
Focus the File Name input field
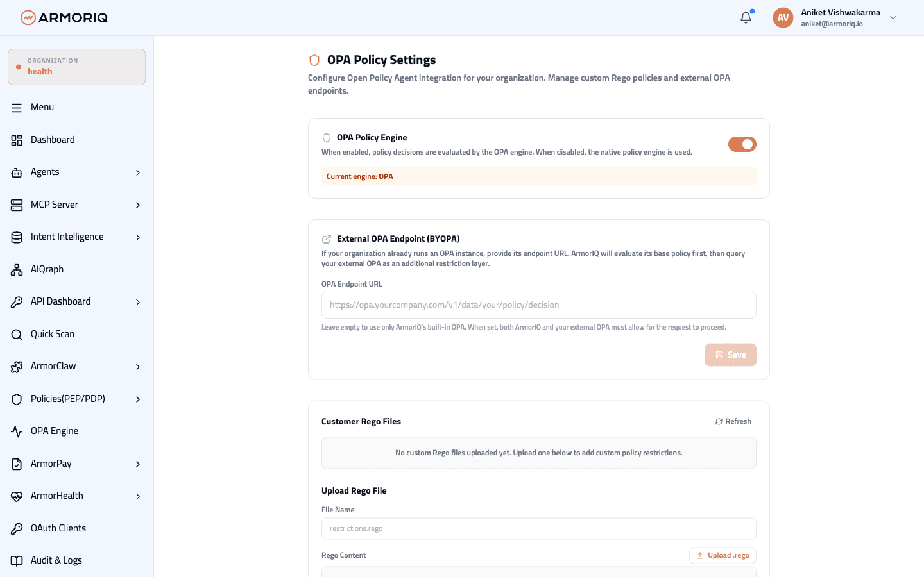538,529
